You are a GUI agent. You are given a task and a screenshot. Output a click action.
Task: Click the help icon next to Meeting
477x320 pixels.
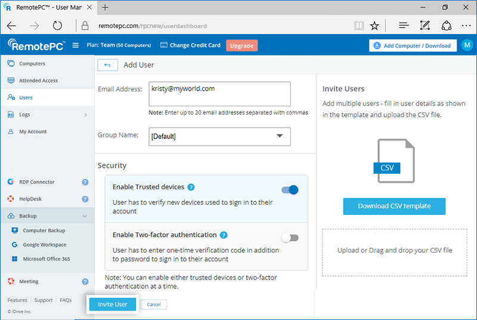85,281
